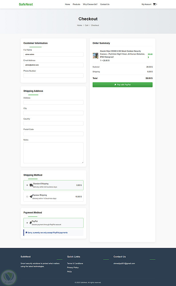Open the shopping cart icon
176x286 pixels.
coord(155,4)
